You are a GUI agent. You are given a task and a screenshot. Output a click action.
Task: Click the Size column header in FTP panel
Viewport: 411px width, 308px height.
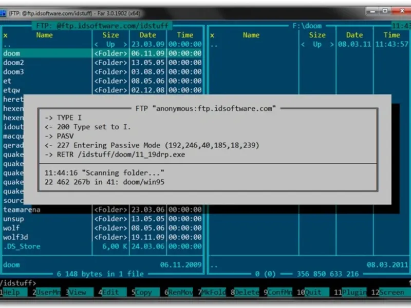point(110,35)
